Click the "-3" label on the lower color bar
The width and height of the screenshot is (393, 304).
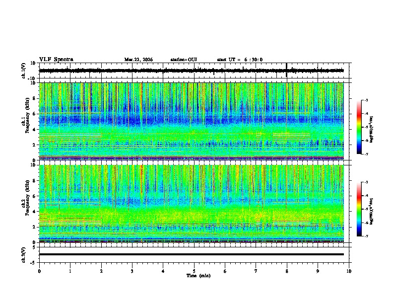(366, 182)
